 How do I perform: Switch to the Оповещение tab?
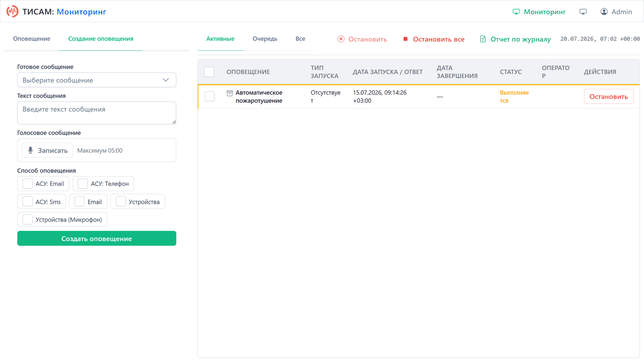click(32, 39)
